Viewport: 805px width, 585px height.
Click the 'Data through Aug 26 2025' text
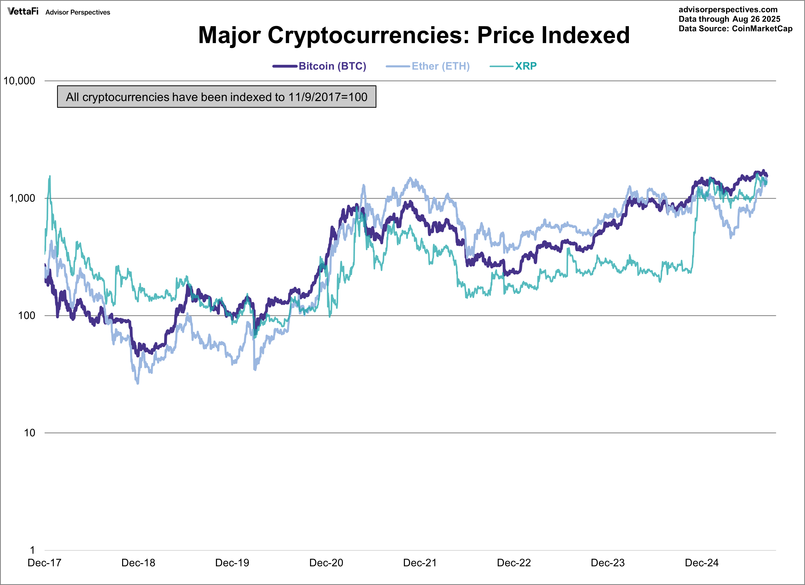click(729, 19)
